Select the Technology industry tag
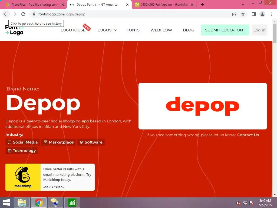The height and width of the screenshot is (208, 277). pyautogui.click(x=22, y=151)
